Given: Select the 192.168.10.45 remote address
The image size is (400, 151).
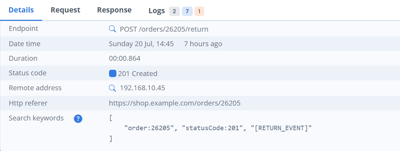Looking at the screenshot, I should (x=143, y=88).
